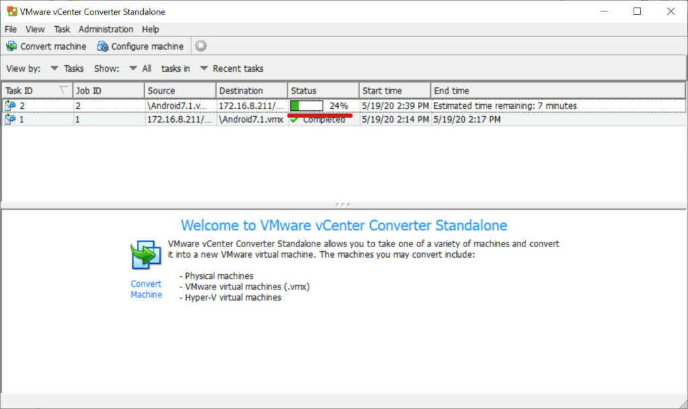Click '5/19/20 2:14 PM' start time
This screenshot has height=409, width=688.
[395, 120]
